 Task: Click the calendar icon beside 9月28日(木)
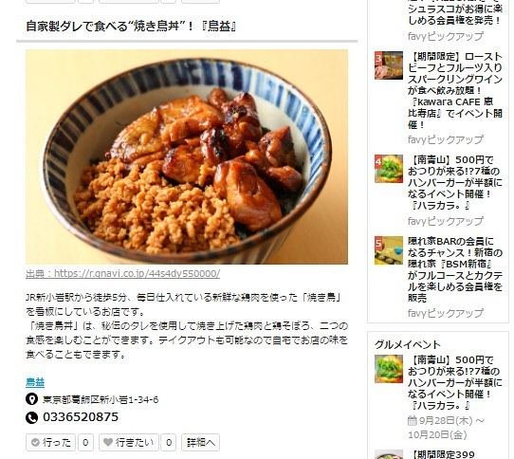[x=412, y=420]
